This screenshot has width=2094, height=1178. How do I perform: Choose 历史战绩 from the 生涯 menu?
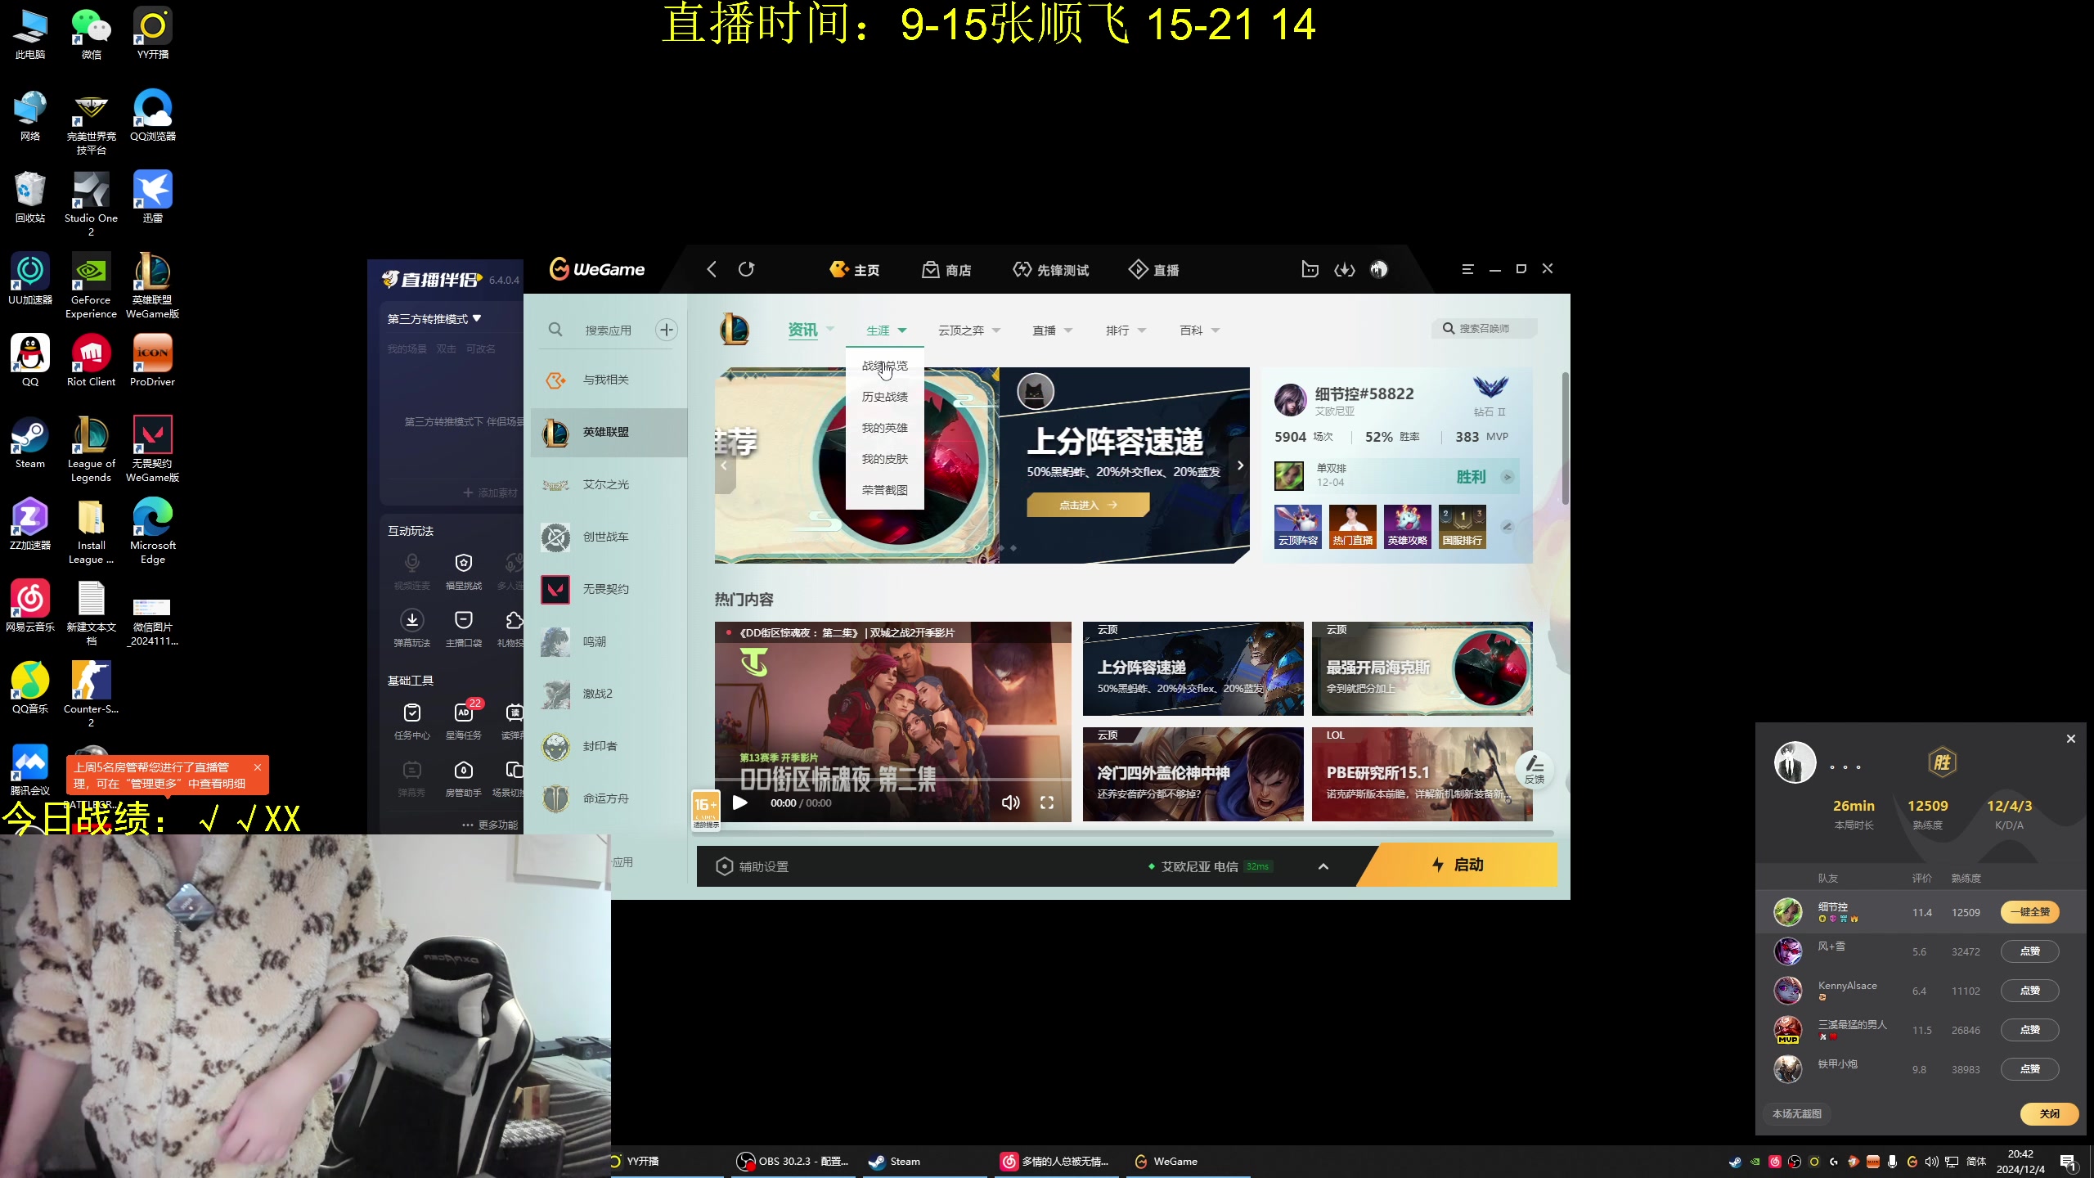pyautogui.click(x=885, y=397)
